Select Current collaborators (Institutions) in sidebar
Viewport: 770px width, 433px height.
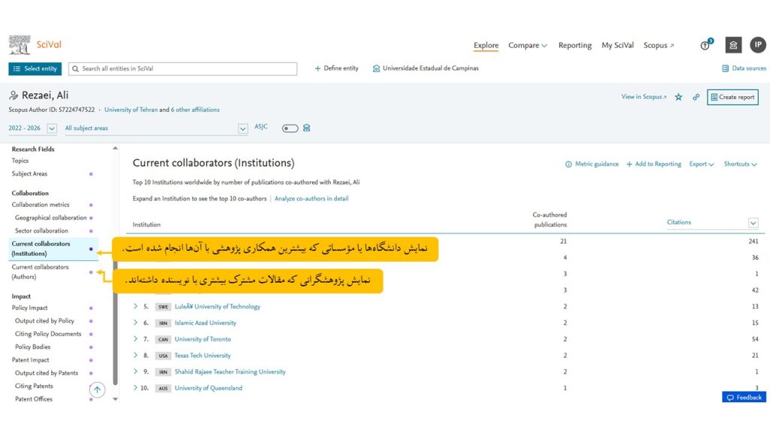(41, 248)
